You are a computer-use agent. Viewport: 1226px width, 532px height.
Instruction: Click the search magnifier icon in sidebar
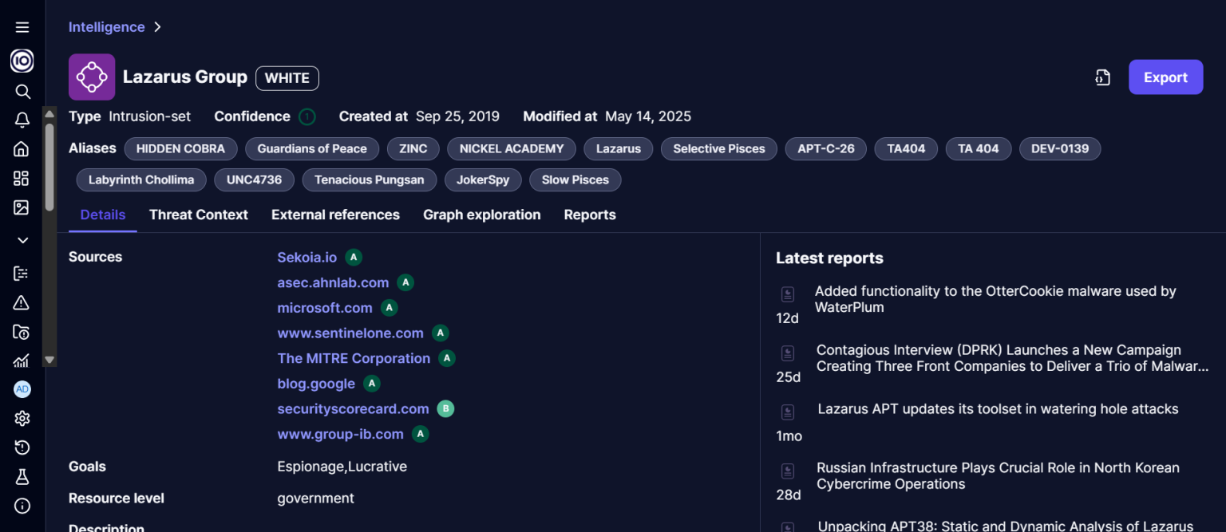tap(22, 91)
